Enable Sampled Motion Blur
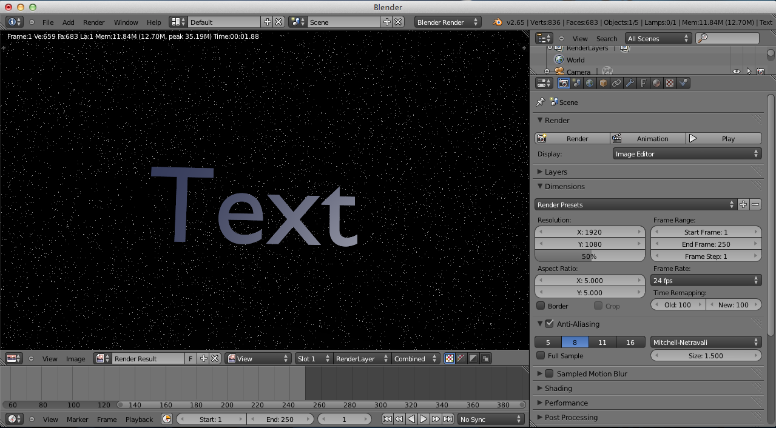The height and width of the screenshot is (428, 776). click(549, 373)
